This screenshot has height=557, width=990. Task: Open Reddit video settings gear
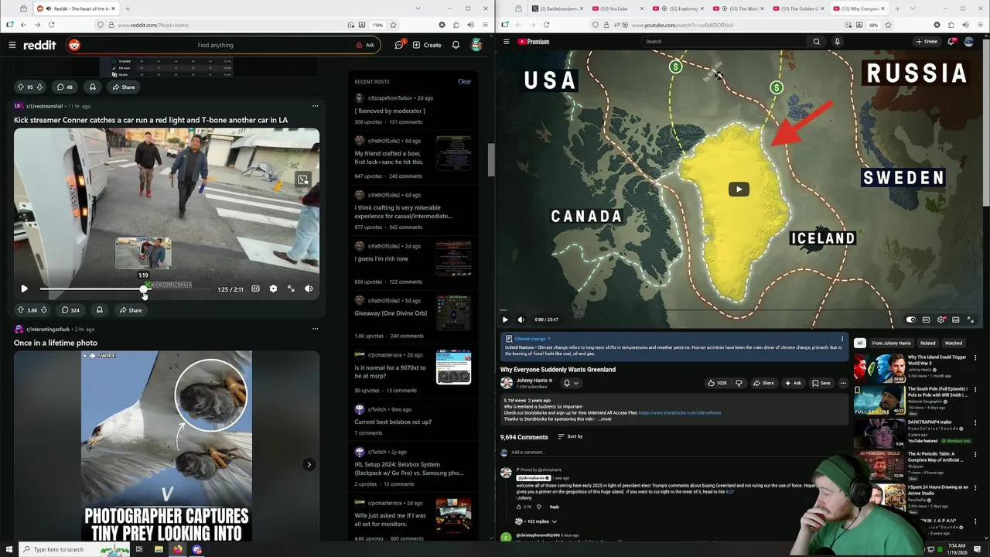point(273,289)
